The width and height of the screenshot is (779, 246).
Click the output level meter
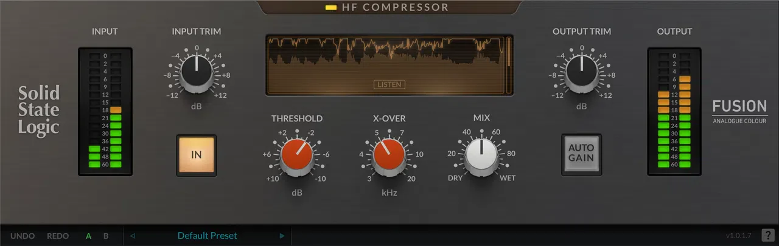click(674, 111)
